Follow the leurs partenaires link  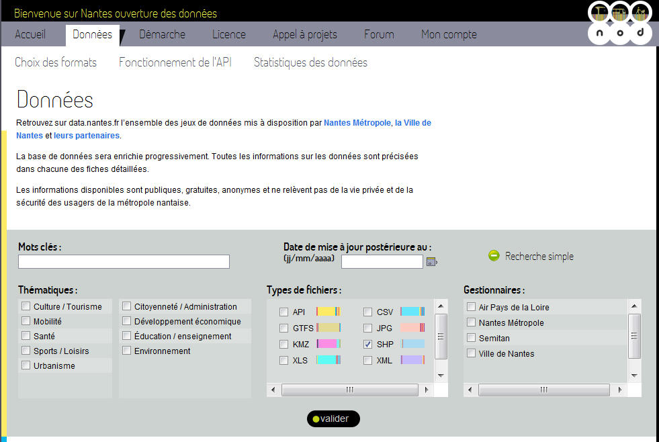point(87,135)
